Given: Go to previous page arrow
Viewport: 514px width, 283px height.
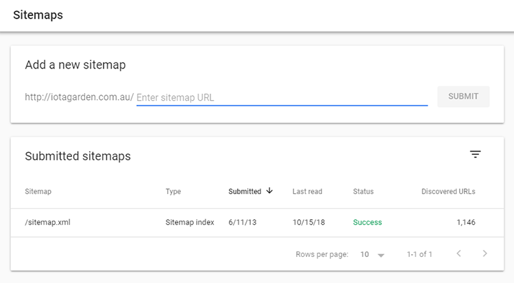Looking at the screenshot, I should coord(459,254).
